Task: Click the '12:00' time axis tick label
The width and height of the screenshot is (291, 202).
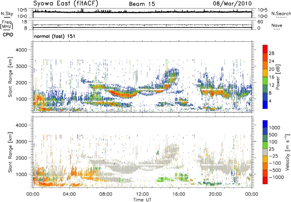Action: tap(142, 194)
